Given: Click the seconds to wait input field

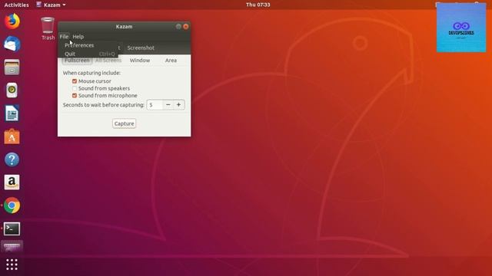Looking at the screenshot, I should [x=155, y=105].
